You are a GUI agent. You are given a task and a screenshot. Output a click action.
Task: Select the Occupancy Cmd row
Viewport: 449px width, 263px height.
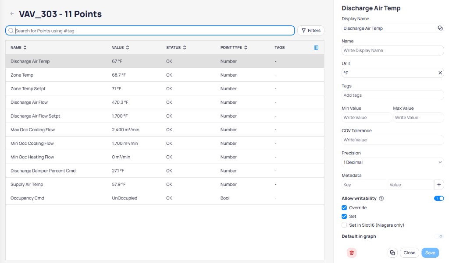[165, 198]
